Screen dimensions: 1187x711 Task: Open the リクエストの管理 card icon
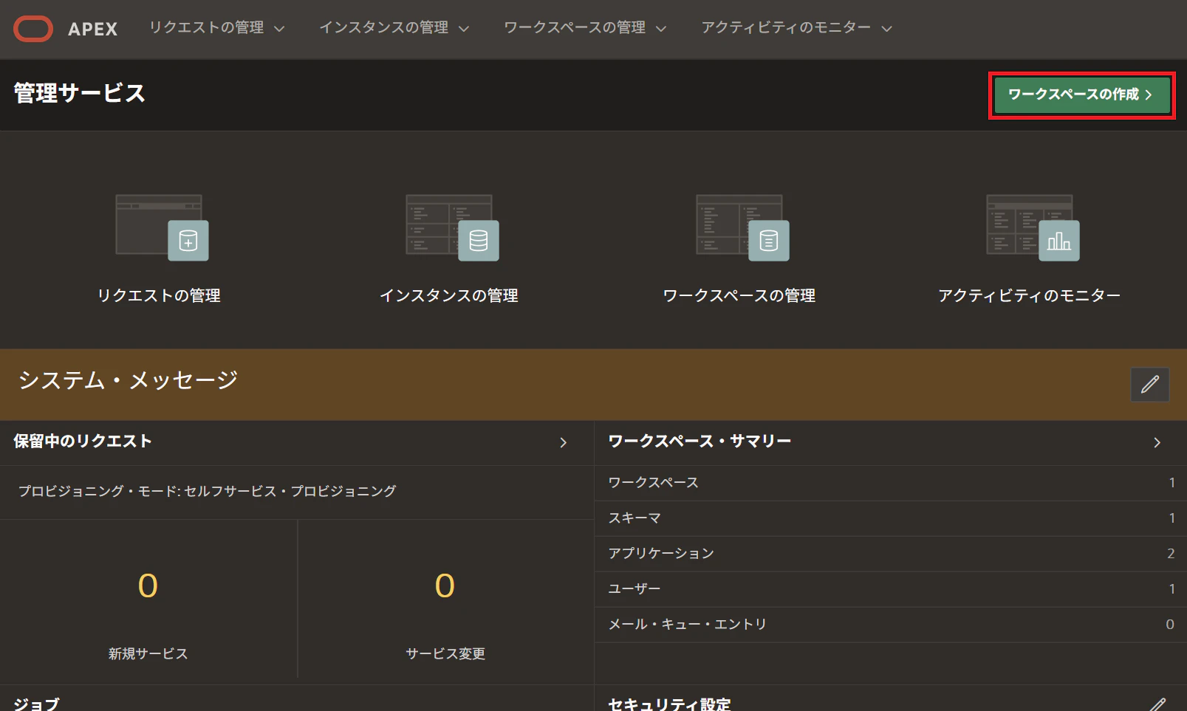[x=163, y=227]
